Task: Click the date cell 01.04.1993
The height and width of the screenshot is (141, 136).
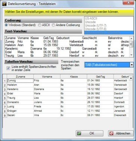Action: pos(100,81)
